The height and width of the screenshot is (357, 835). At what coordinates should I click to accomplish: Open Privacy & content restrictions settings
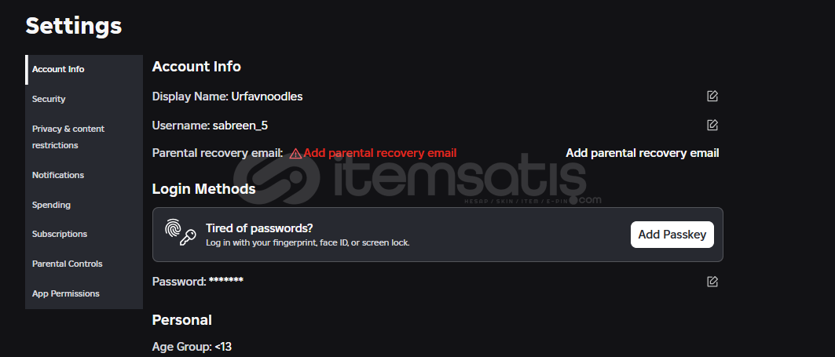[x=84, y=137]
